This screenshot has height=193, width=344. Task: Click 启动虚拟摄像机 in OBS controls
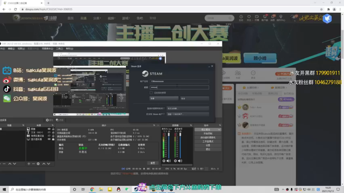(x=208, y=137)
